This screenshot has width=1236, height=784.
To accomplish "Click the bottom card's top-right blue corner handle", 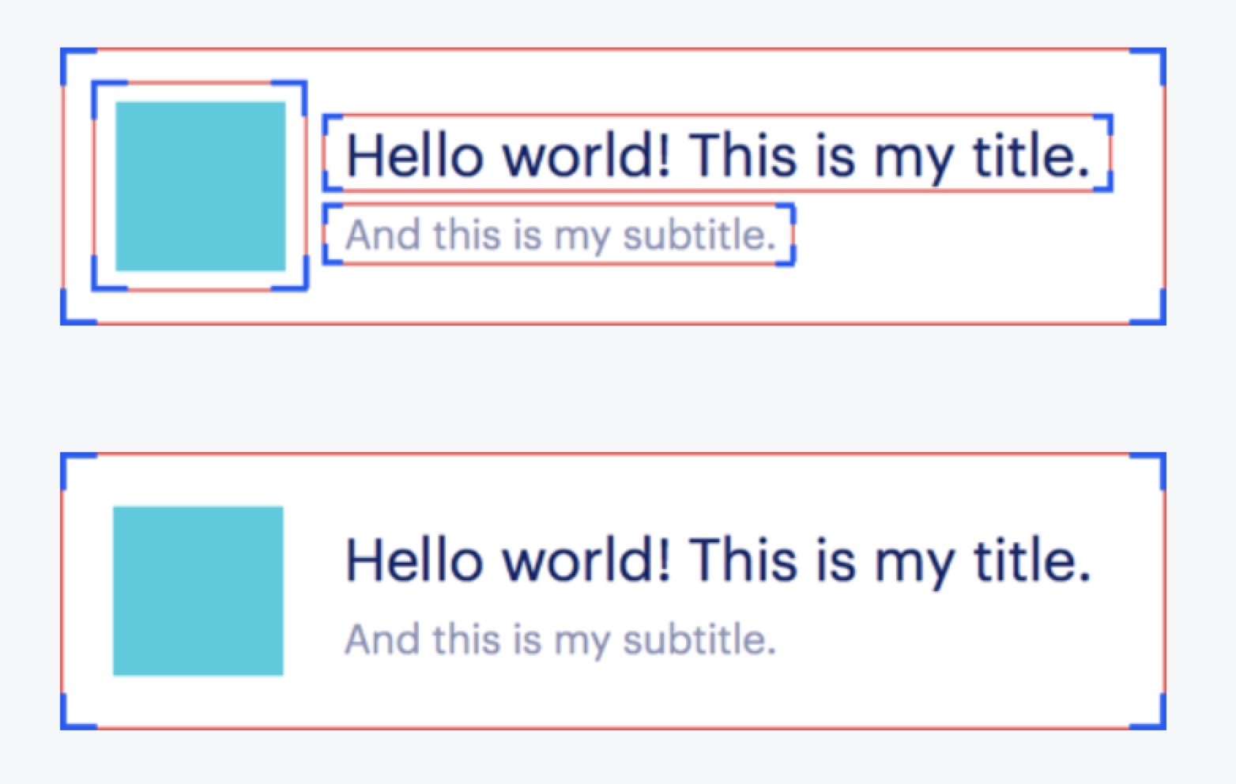I will (x=1162, y=458).
